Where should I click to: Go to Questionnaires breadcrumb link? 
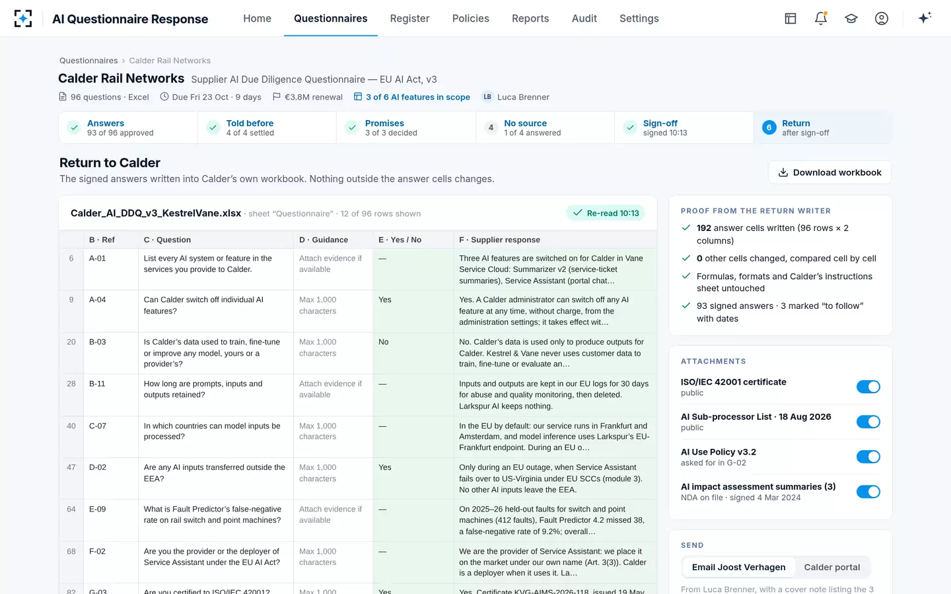[88, 61]
